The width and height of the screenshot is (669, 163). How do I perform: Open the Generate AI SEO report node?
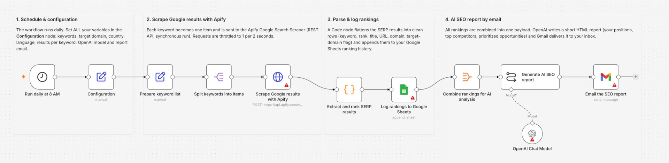coord(530,77)
